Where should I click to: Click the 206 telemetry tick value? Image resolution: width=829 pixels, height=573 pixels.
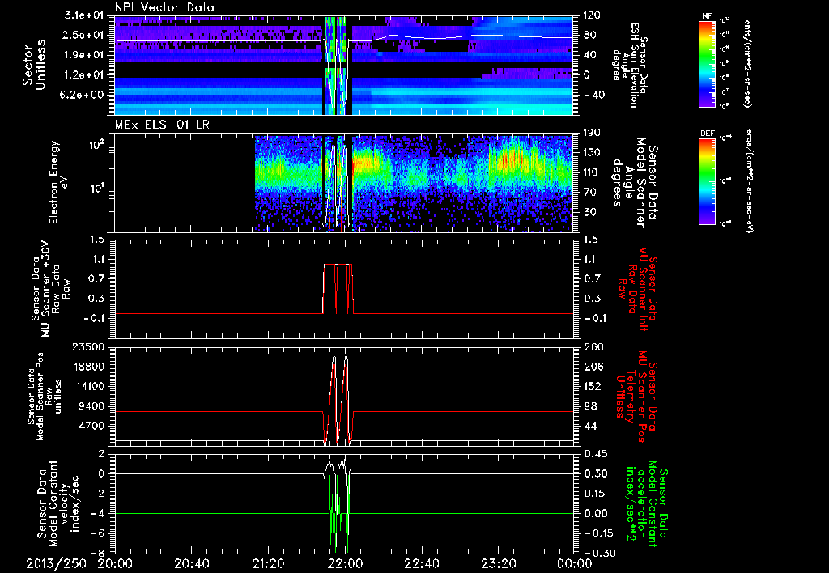pos(592,367)
